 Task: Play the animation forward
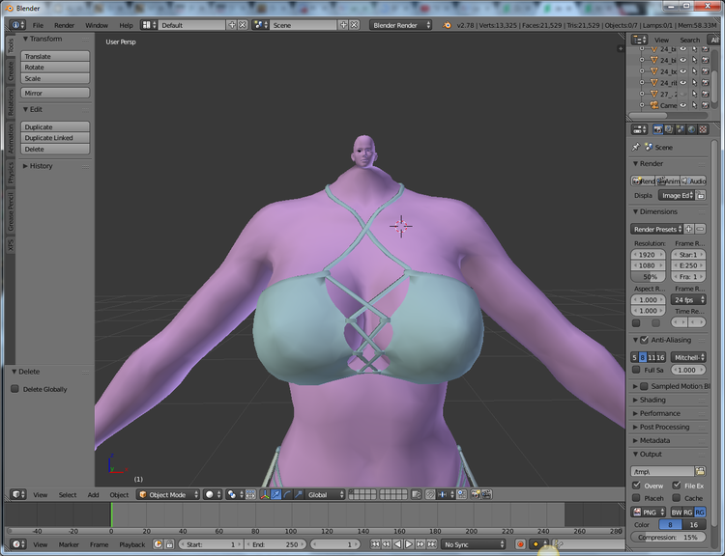click(x=409, y=544)
